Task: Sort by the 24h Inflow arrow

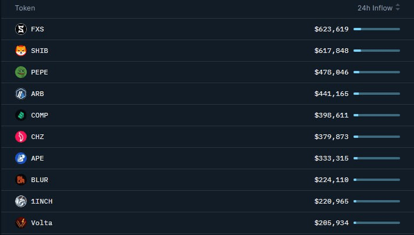Action: pos(398,8)
